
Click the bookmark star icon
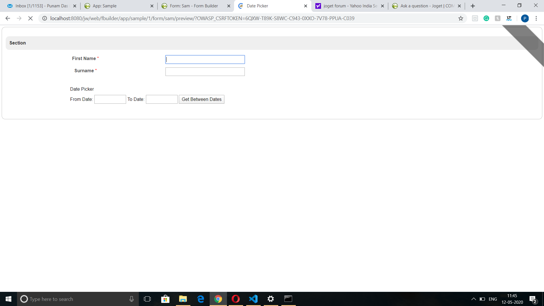pyautogui.click(x=461, y=18)
